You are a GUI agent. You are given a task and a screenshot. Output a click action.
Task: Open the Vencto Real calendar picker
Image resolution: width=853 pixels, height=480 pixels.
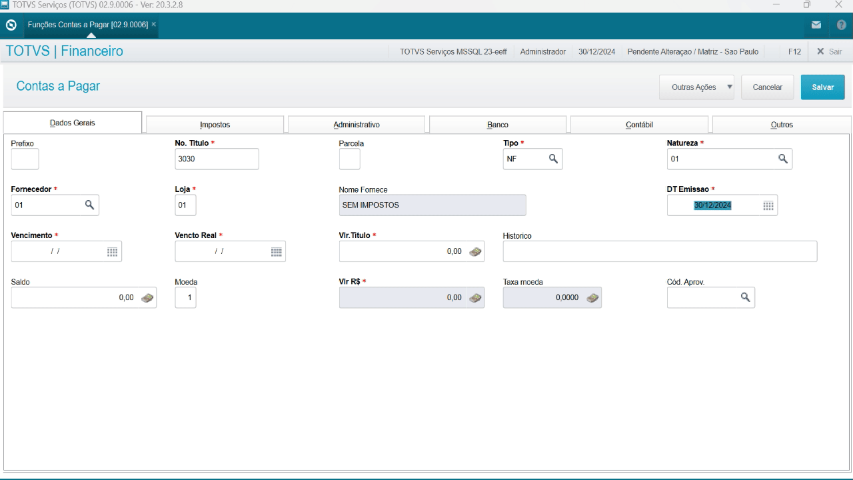277,251
